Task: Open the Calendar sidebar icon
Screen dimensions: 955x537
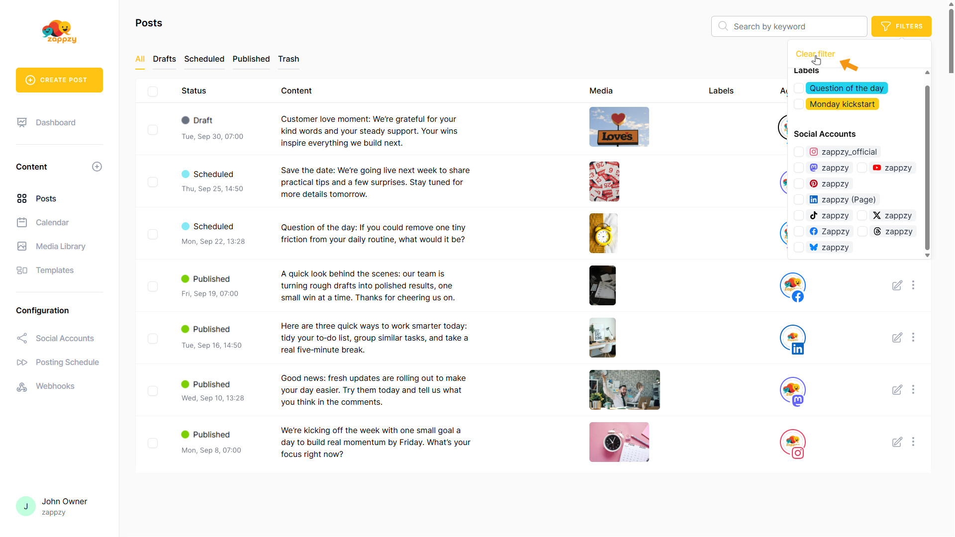Action: pyautogui.click(x=22, y=222)
